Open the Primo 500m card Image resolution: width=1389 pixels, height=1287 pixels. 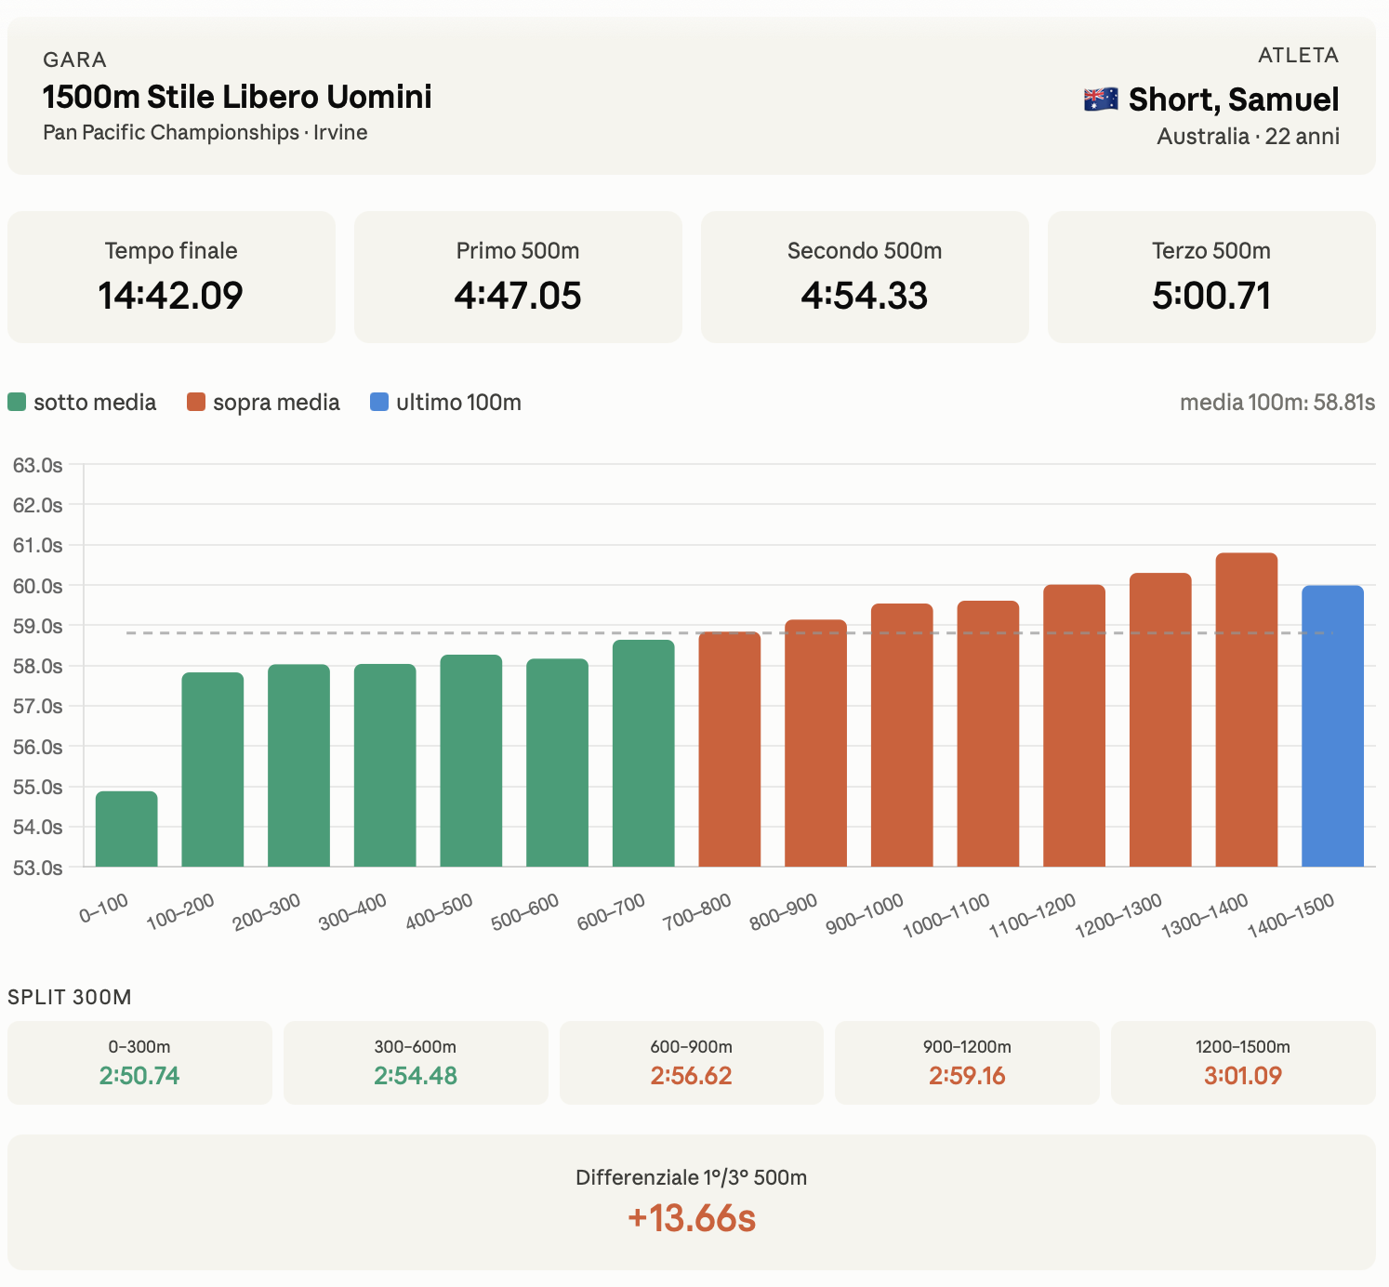[518, 277]
